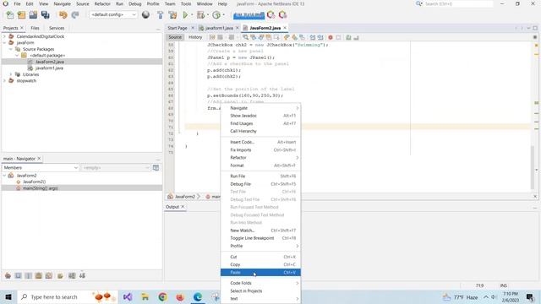This screenshot has width=541, height=304.
Task: Open Firefox from the taskbar
Action: [180, 296]
